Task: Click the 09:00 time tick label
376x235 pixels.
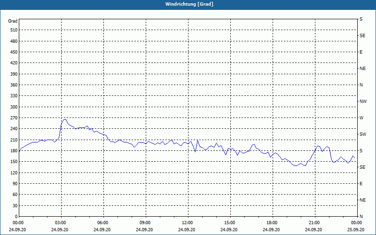Action: pyautogui.click(x=145, y=223)
